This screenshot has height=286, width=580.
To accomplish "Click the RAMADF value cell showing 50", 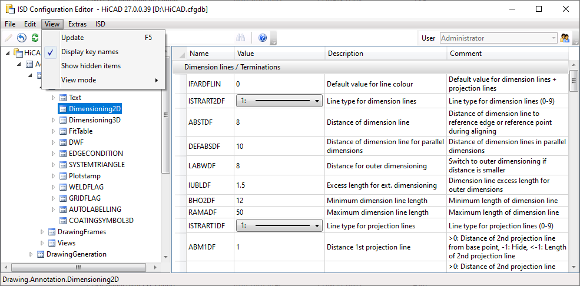I will click(x=280, y=212).
